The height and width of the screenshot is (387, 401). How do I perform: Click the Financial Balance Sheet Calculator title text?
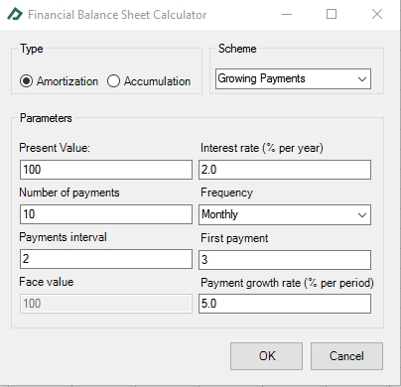point(117,15)
